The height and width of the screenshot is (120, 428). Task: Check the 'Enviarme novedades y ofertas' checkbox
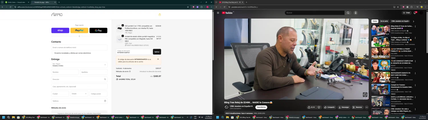[53, 53]
